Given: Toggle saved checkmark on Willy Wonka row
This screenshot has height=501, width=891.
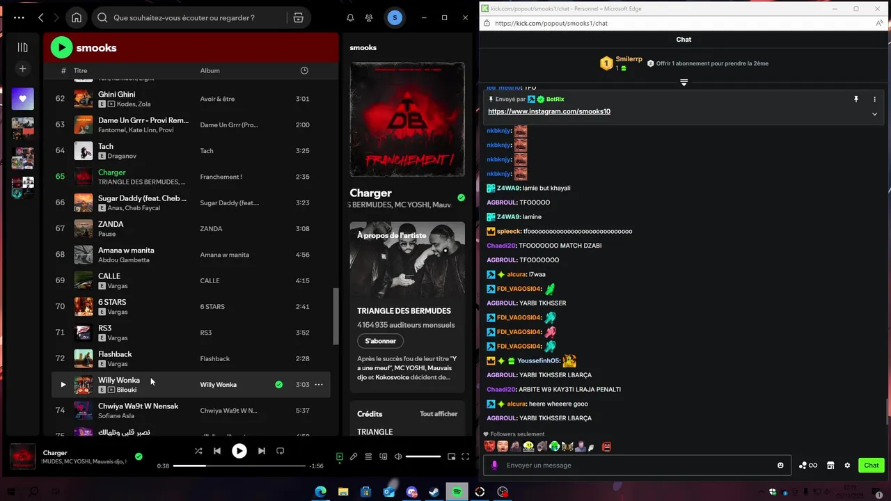Looking at the screenshot, I should [x=278, y=384].
